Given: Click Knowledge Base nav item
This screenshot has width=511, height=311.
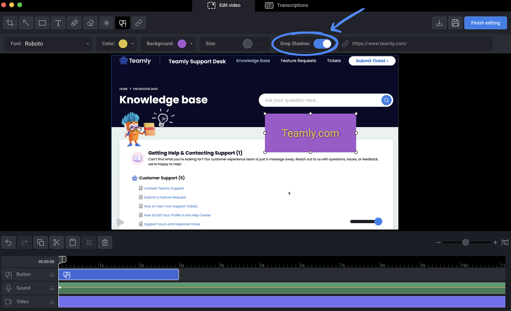Looking at the screenshot, I should pyautogui.click(x=253, y=61).
